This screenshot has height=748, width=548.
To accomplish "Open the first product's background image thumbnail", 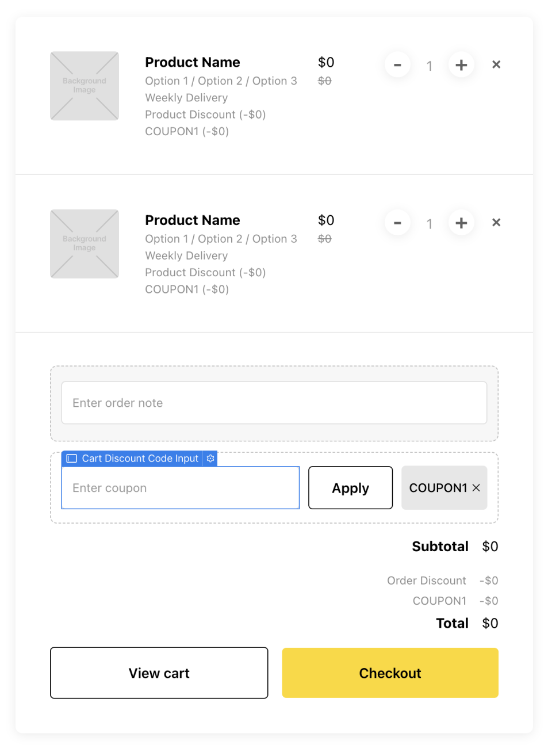I will point(85,86).
